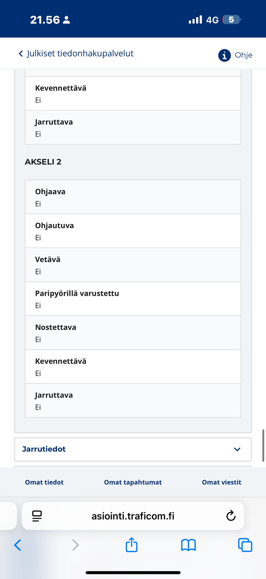Viewport: 266px width, 579px height.
Task: Tap the 4G signal status indicator
Action: pos(212,20)
